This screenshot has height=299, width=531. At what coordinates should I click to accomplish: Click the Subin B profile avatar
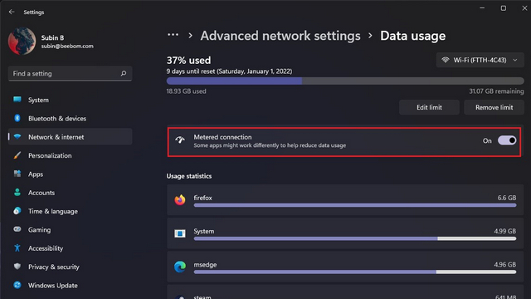[x=22, y=42]
